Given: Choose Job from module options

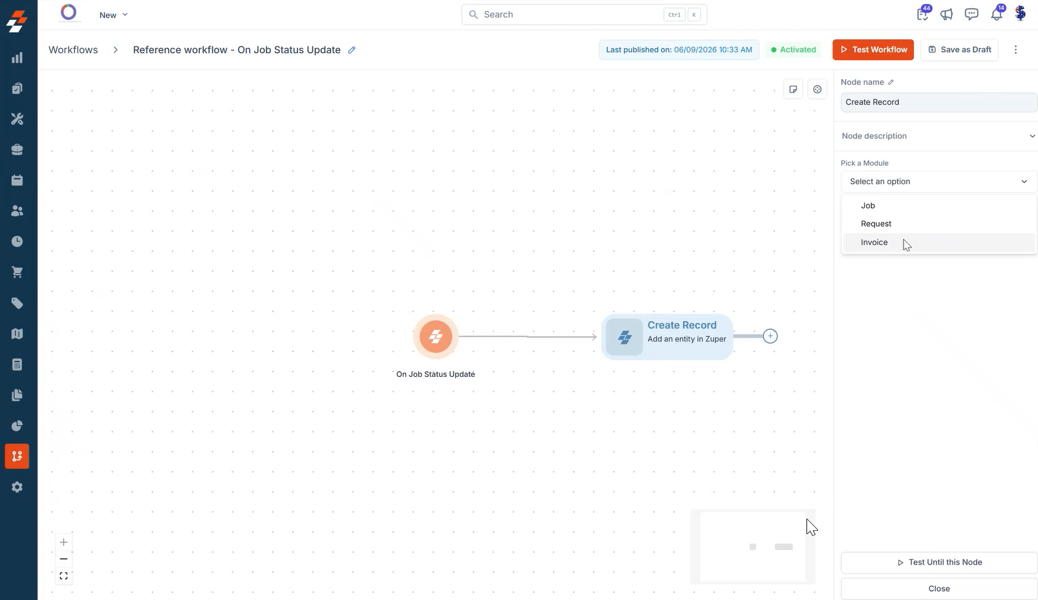Looking at the screenshot, I should tap(939, 206).
